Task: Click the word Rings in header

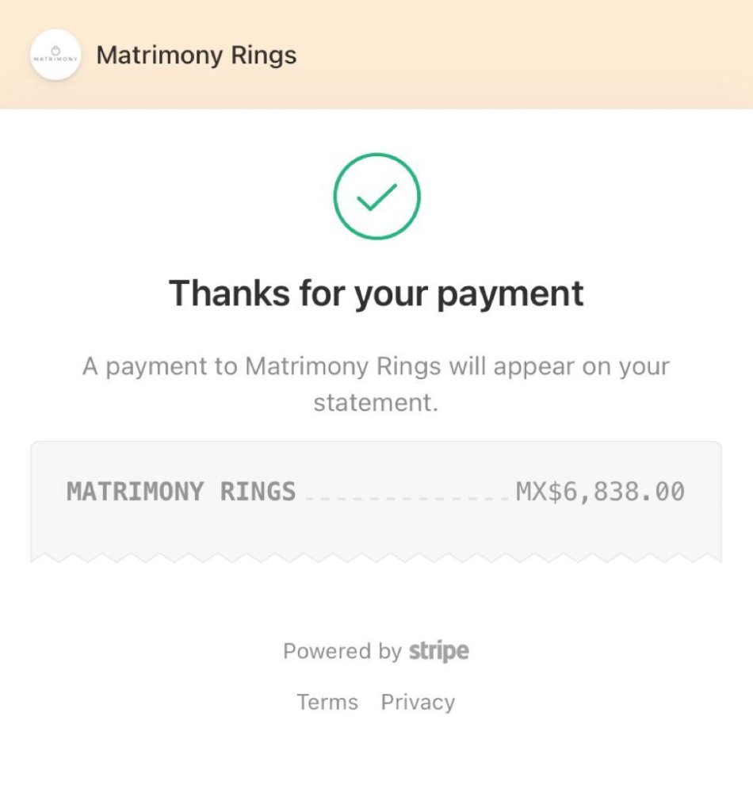Action: point(264,56)
